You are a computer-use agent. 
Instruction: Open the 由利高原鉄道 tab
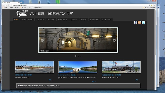tap(94, 19)
